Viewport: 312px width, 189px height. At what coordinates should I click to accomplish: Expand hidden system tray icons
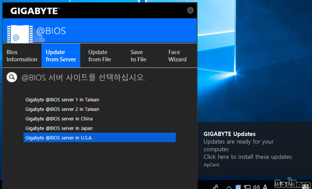(229, 187)
